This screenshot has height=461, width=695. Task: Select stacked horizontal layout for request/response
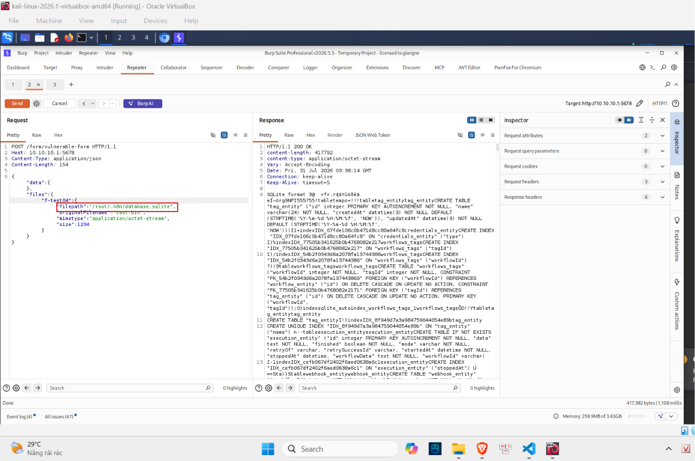tap(481, 120)
